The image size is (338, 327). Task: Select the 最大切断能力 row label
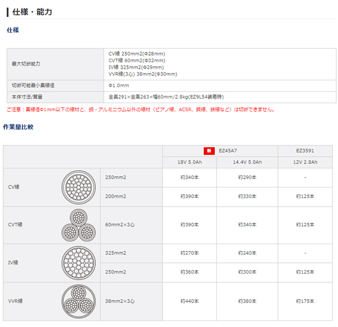[x=26, y=64]
